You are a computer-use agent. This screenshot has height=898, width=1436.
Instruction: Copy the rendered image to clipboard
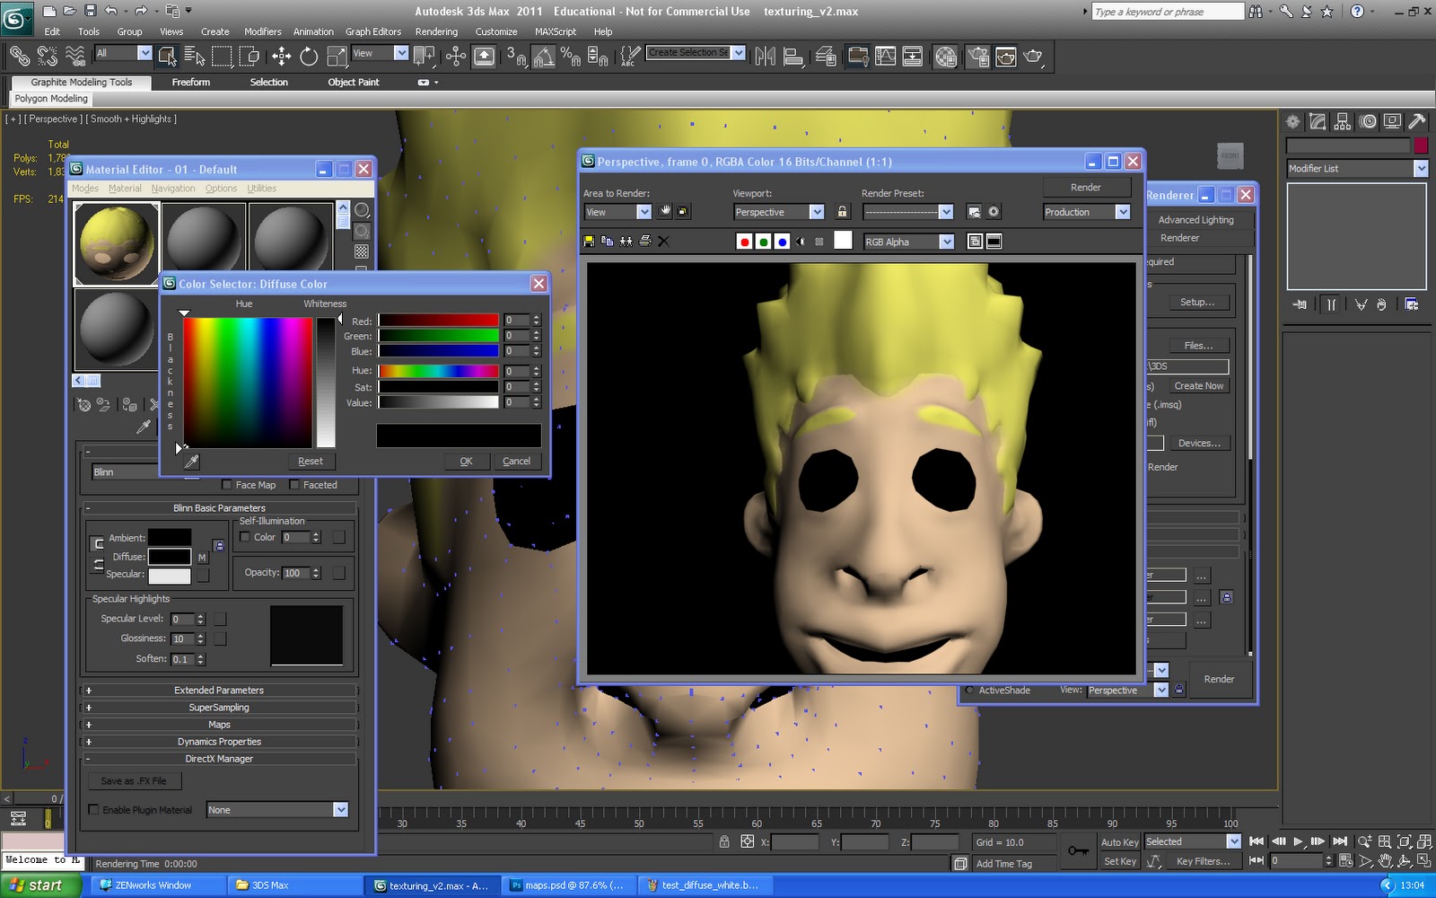[x=608, y=241]
